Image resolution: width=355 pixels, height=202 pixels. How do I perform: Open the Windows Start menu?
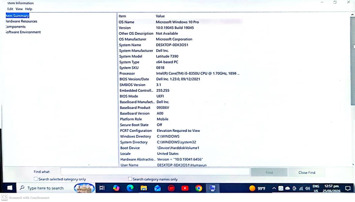pos(9,188)
